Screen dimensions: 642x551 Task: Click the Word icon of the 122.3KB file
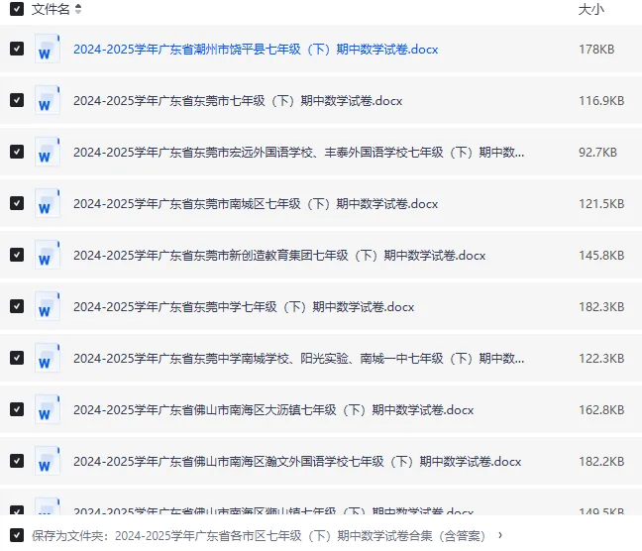(x=48, y=359)
